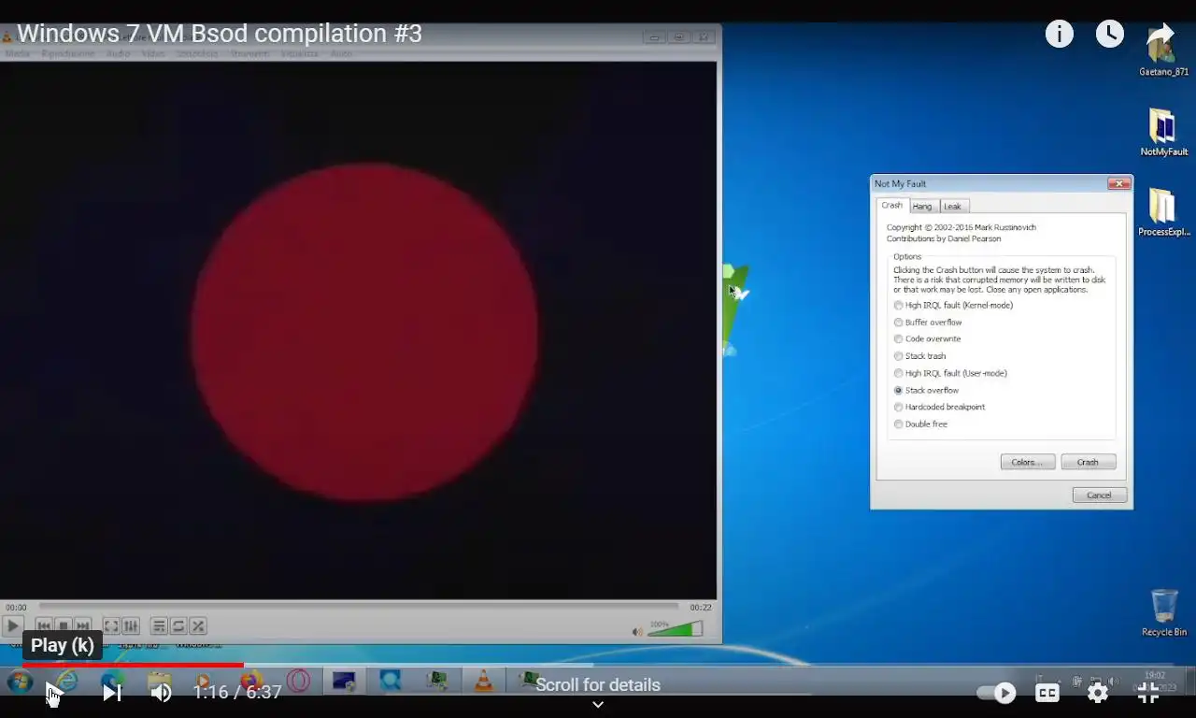Open NotMyFault desktop folder
The image size is (1196, 718).
(1163, 133)
